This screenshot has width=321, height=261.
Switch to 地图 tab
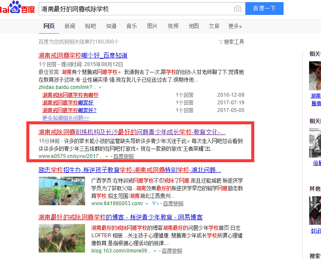[x=194, y=26]
